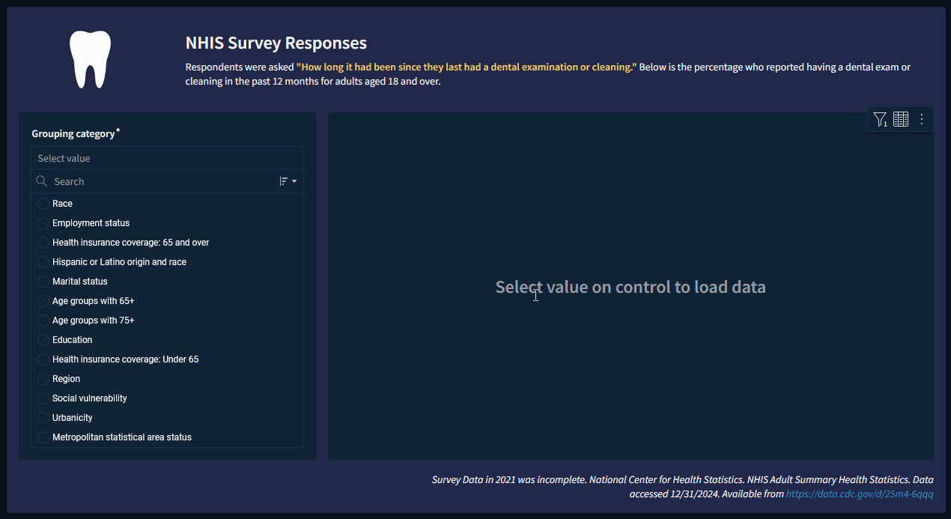Open the three-dot options menu

pos(921,119)
